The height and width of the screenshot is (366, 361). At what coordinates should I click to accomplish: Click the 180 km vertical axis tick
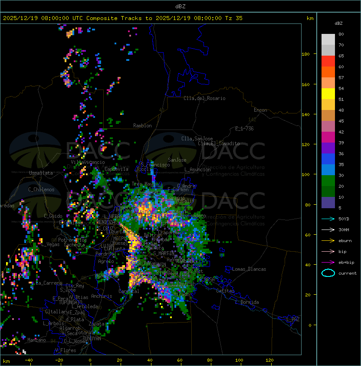tap(305, 54)
